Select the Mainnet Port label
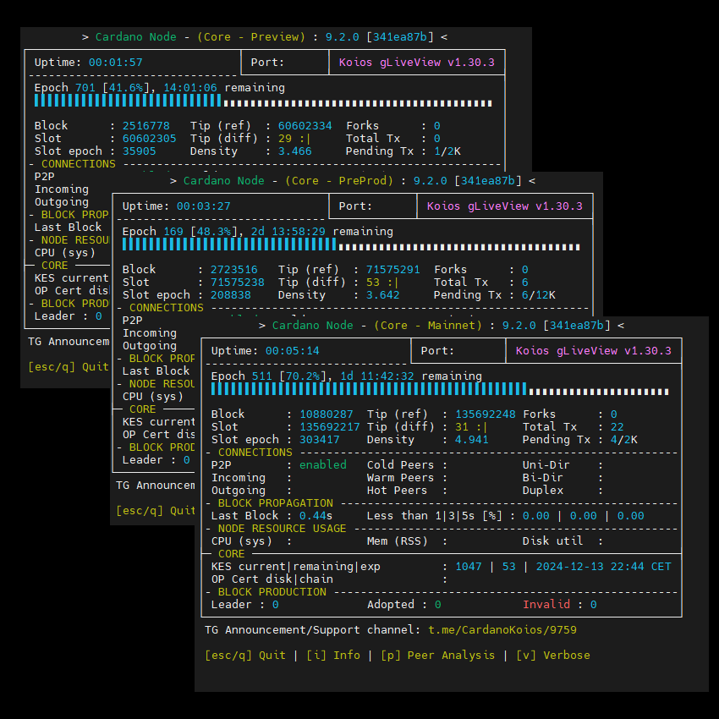 [x=438, y=351]
